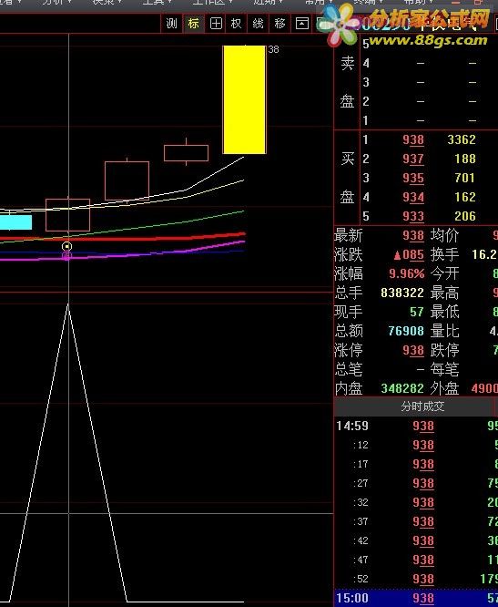The image size is (498, 607).
Task: Click the 外盘 outer volume label
Action: click(x=444, y=388)
